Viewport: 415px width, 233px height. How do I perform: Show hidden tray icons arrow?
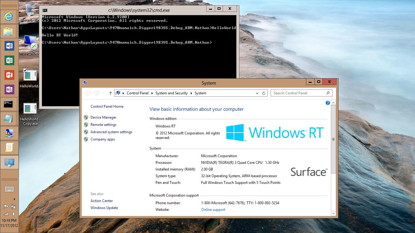pos(14,199)
